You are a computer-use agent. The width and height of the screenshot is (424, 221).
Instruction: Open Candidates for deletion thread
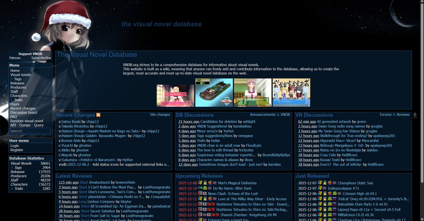click(219, 122)
